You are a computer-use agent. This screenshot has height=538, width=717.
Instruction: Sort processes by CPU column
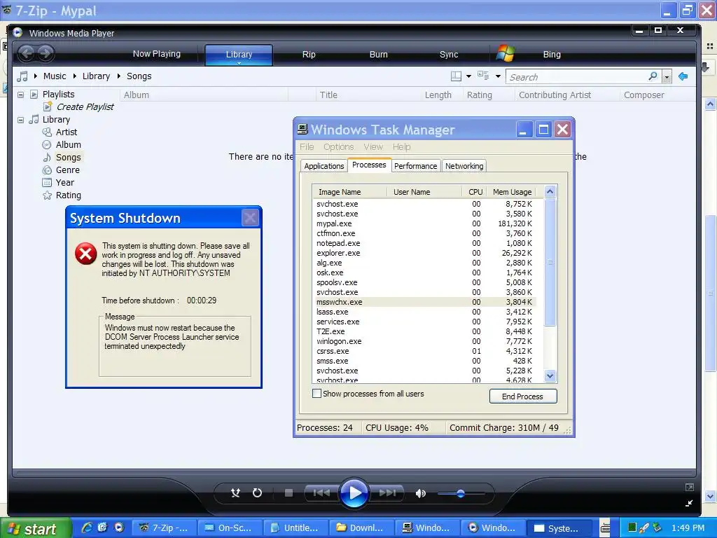(475, 192)
